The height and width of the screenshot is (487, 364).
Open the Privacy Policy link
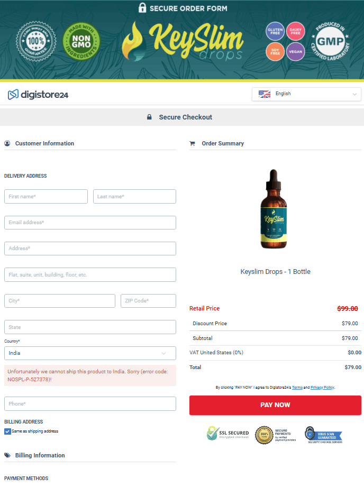tap(322, 388)
